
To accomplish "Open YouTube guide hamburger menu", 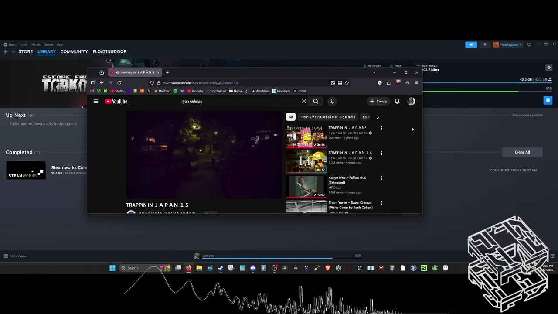I will 96,101.
